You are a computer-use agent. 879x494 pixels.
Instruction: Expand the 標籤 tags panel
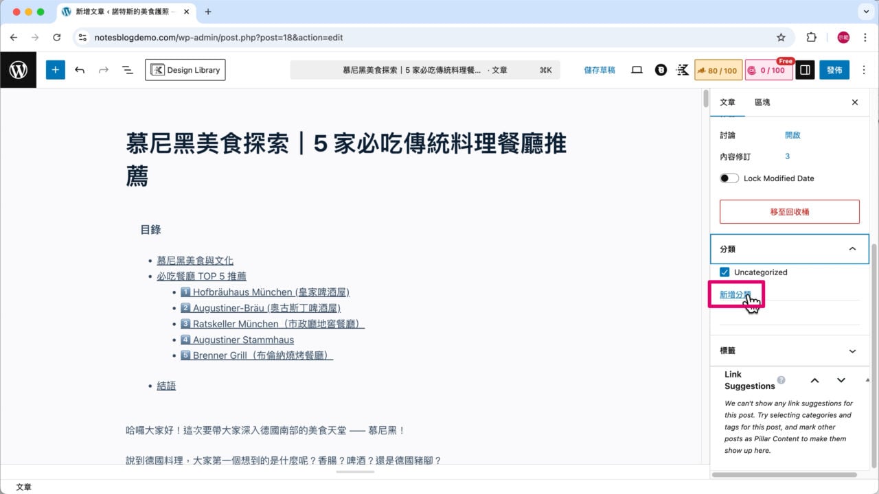(852, 351)
